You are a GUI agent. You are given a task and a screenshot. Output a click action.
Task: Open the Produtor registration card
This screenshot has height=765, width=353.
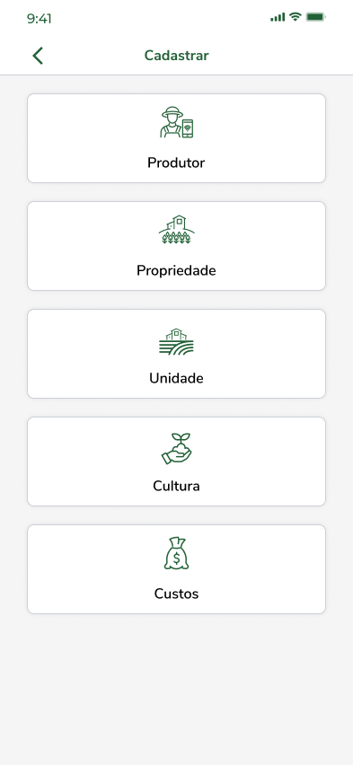176,138
